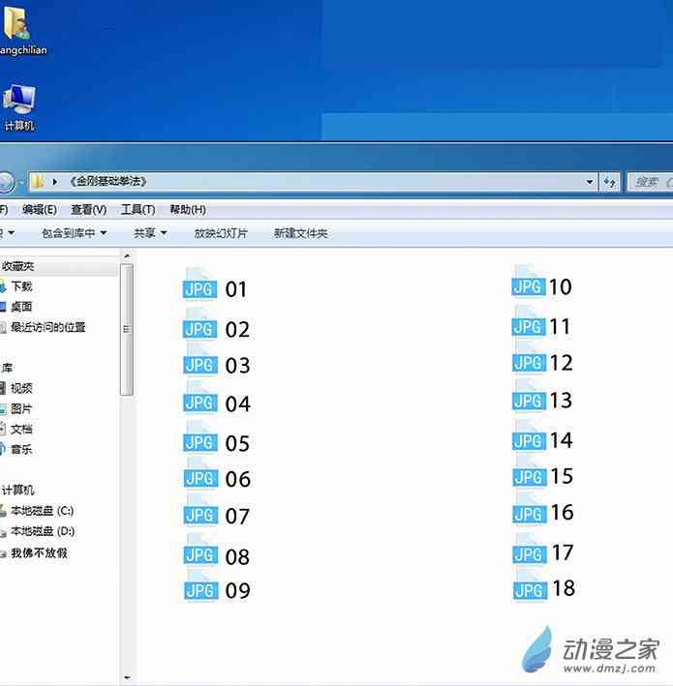Open the 工具(T) menu
Image resolution: width=673 pixels, height=686 pixels.
coord(138,209)
